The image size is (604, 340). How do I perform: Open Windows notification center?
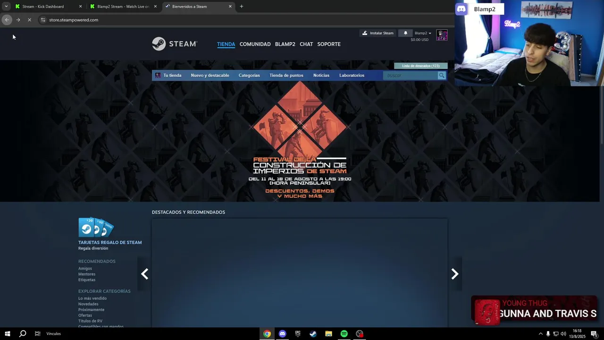pos(594,334)
